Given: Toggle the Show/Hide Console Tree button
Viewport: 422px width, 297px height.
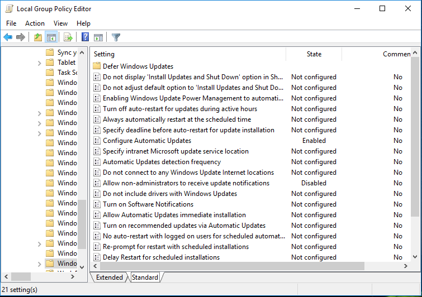Looking at the screenshot, I should pos(51,37).
